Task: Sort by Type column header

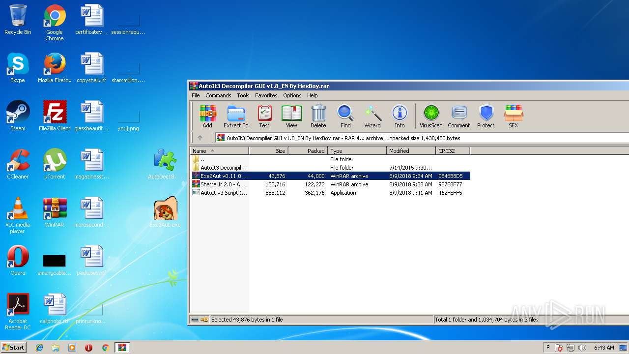Action: point(357,151)
